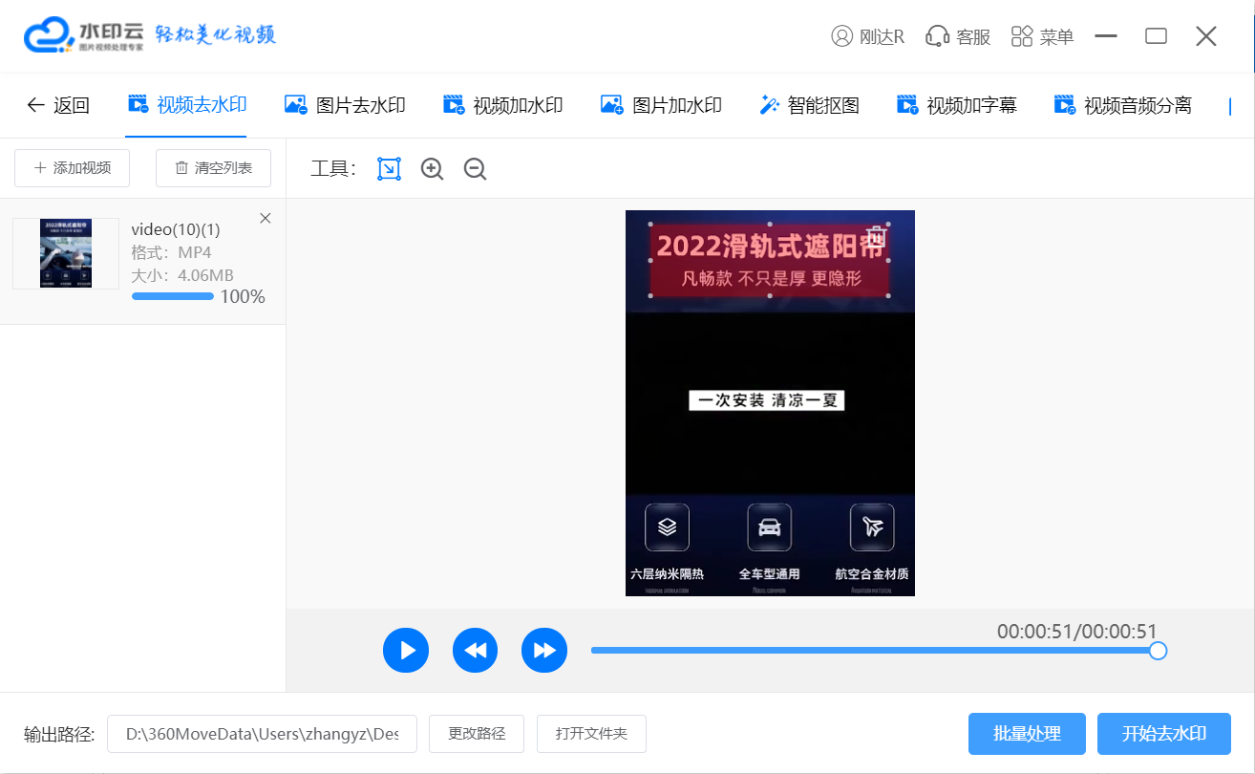
Task: Click the video timeline slider handle
Action: click(x=1158, y=651)
